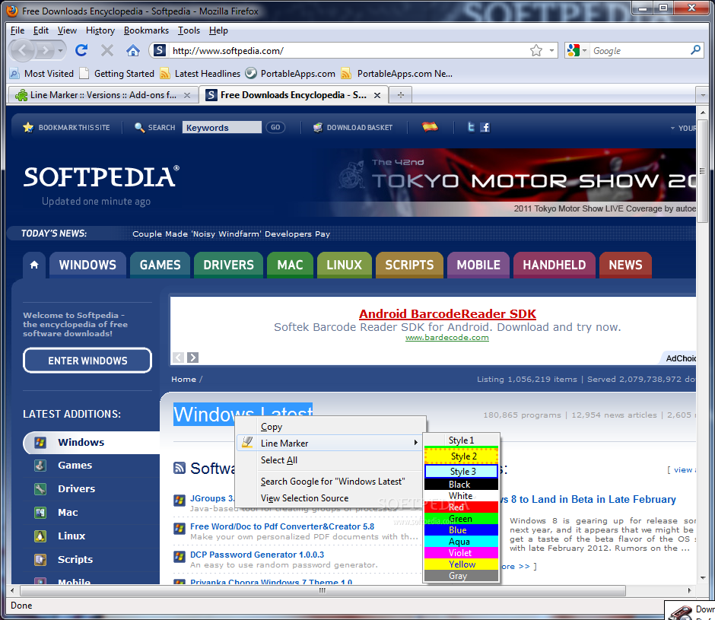Click the previous ad arrow button

[178, 358]
